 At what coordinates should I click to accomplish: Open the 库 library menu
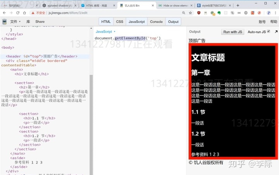point(28,22)
